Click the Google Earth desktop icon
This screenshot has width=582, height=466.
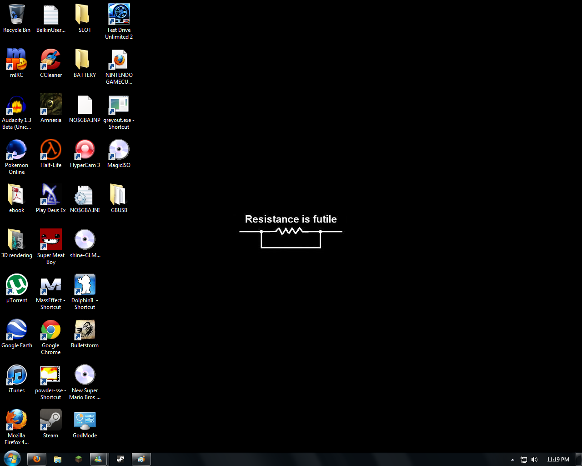(x=17, y=330)
